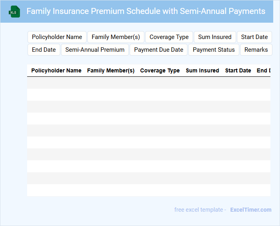Screen dimensions: 280x226
Task: Click the Sum Insured column header
Action: tap(202, 70)
